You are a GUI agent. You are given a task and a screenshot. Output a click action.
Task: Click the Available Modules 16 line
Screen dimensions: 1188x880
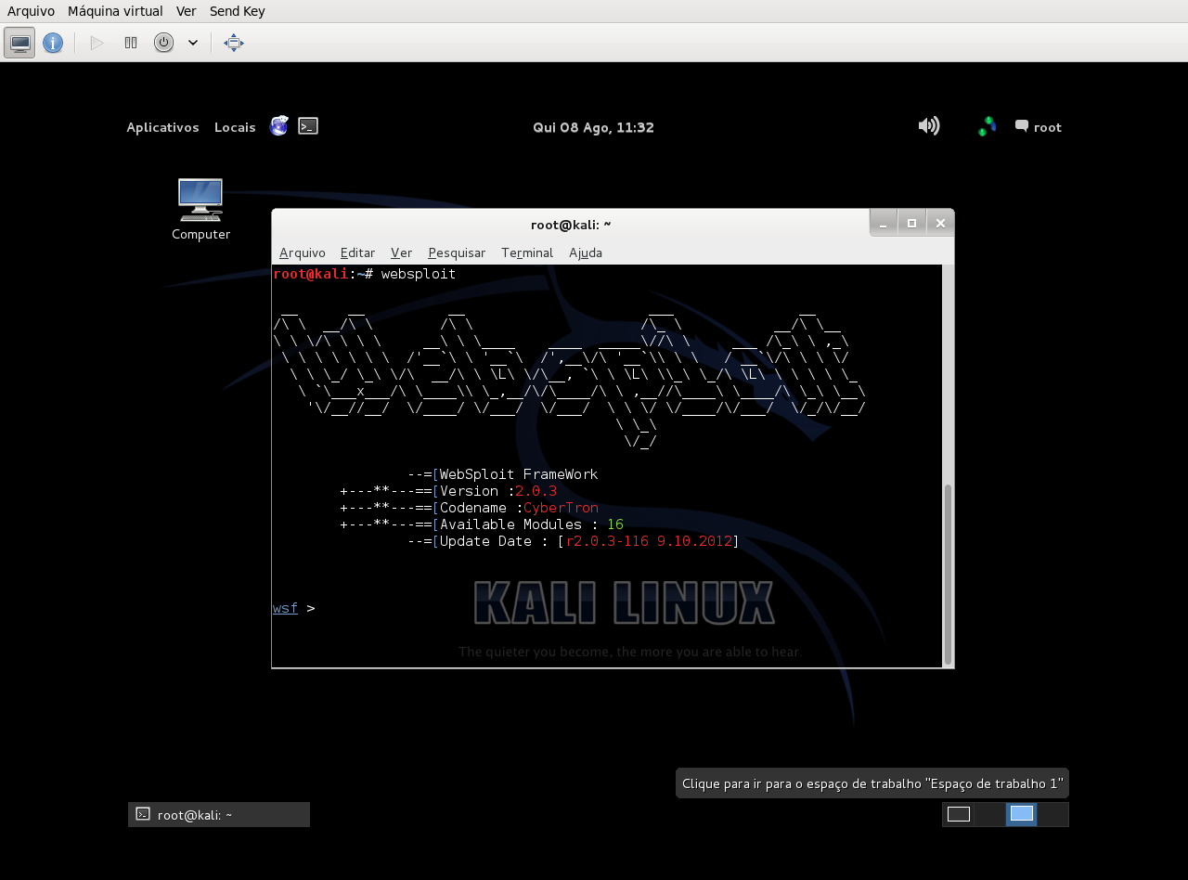(x=532, y=524)
